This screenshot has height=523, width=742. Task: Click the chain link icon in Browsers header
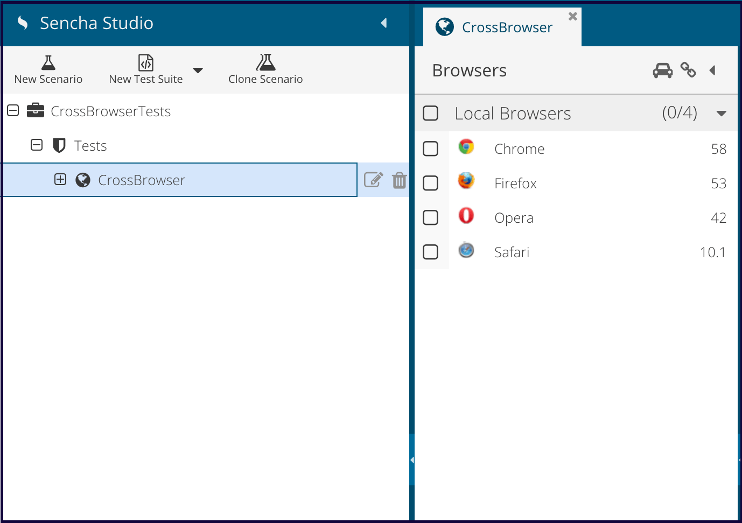pos(688,70)
